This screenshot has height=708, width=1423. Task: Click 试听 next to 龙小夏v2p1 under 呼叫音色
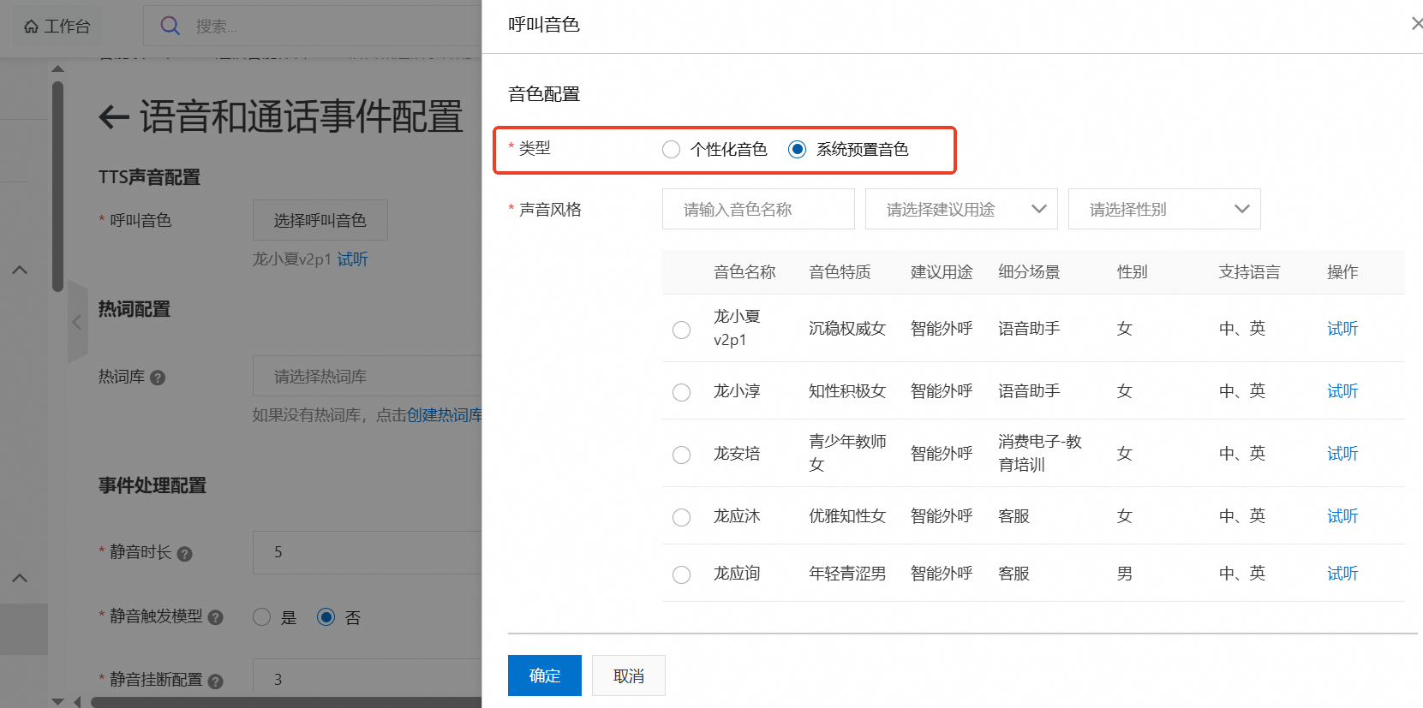[353, 259]
